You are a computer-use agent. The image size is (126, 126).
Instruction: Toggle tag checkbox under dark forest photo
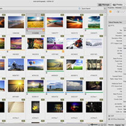pos(85,94)
